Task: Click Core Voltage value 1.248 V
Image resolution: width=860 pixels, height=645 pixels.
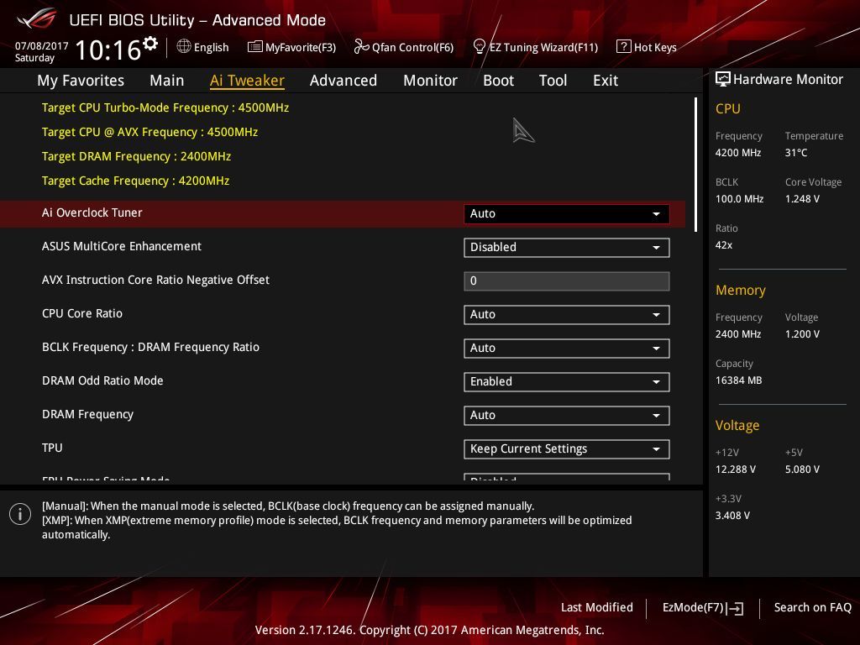Action: point(802,198)
